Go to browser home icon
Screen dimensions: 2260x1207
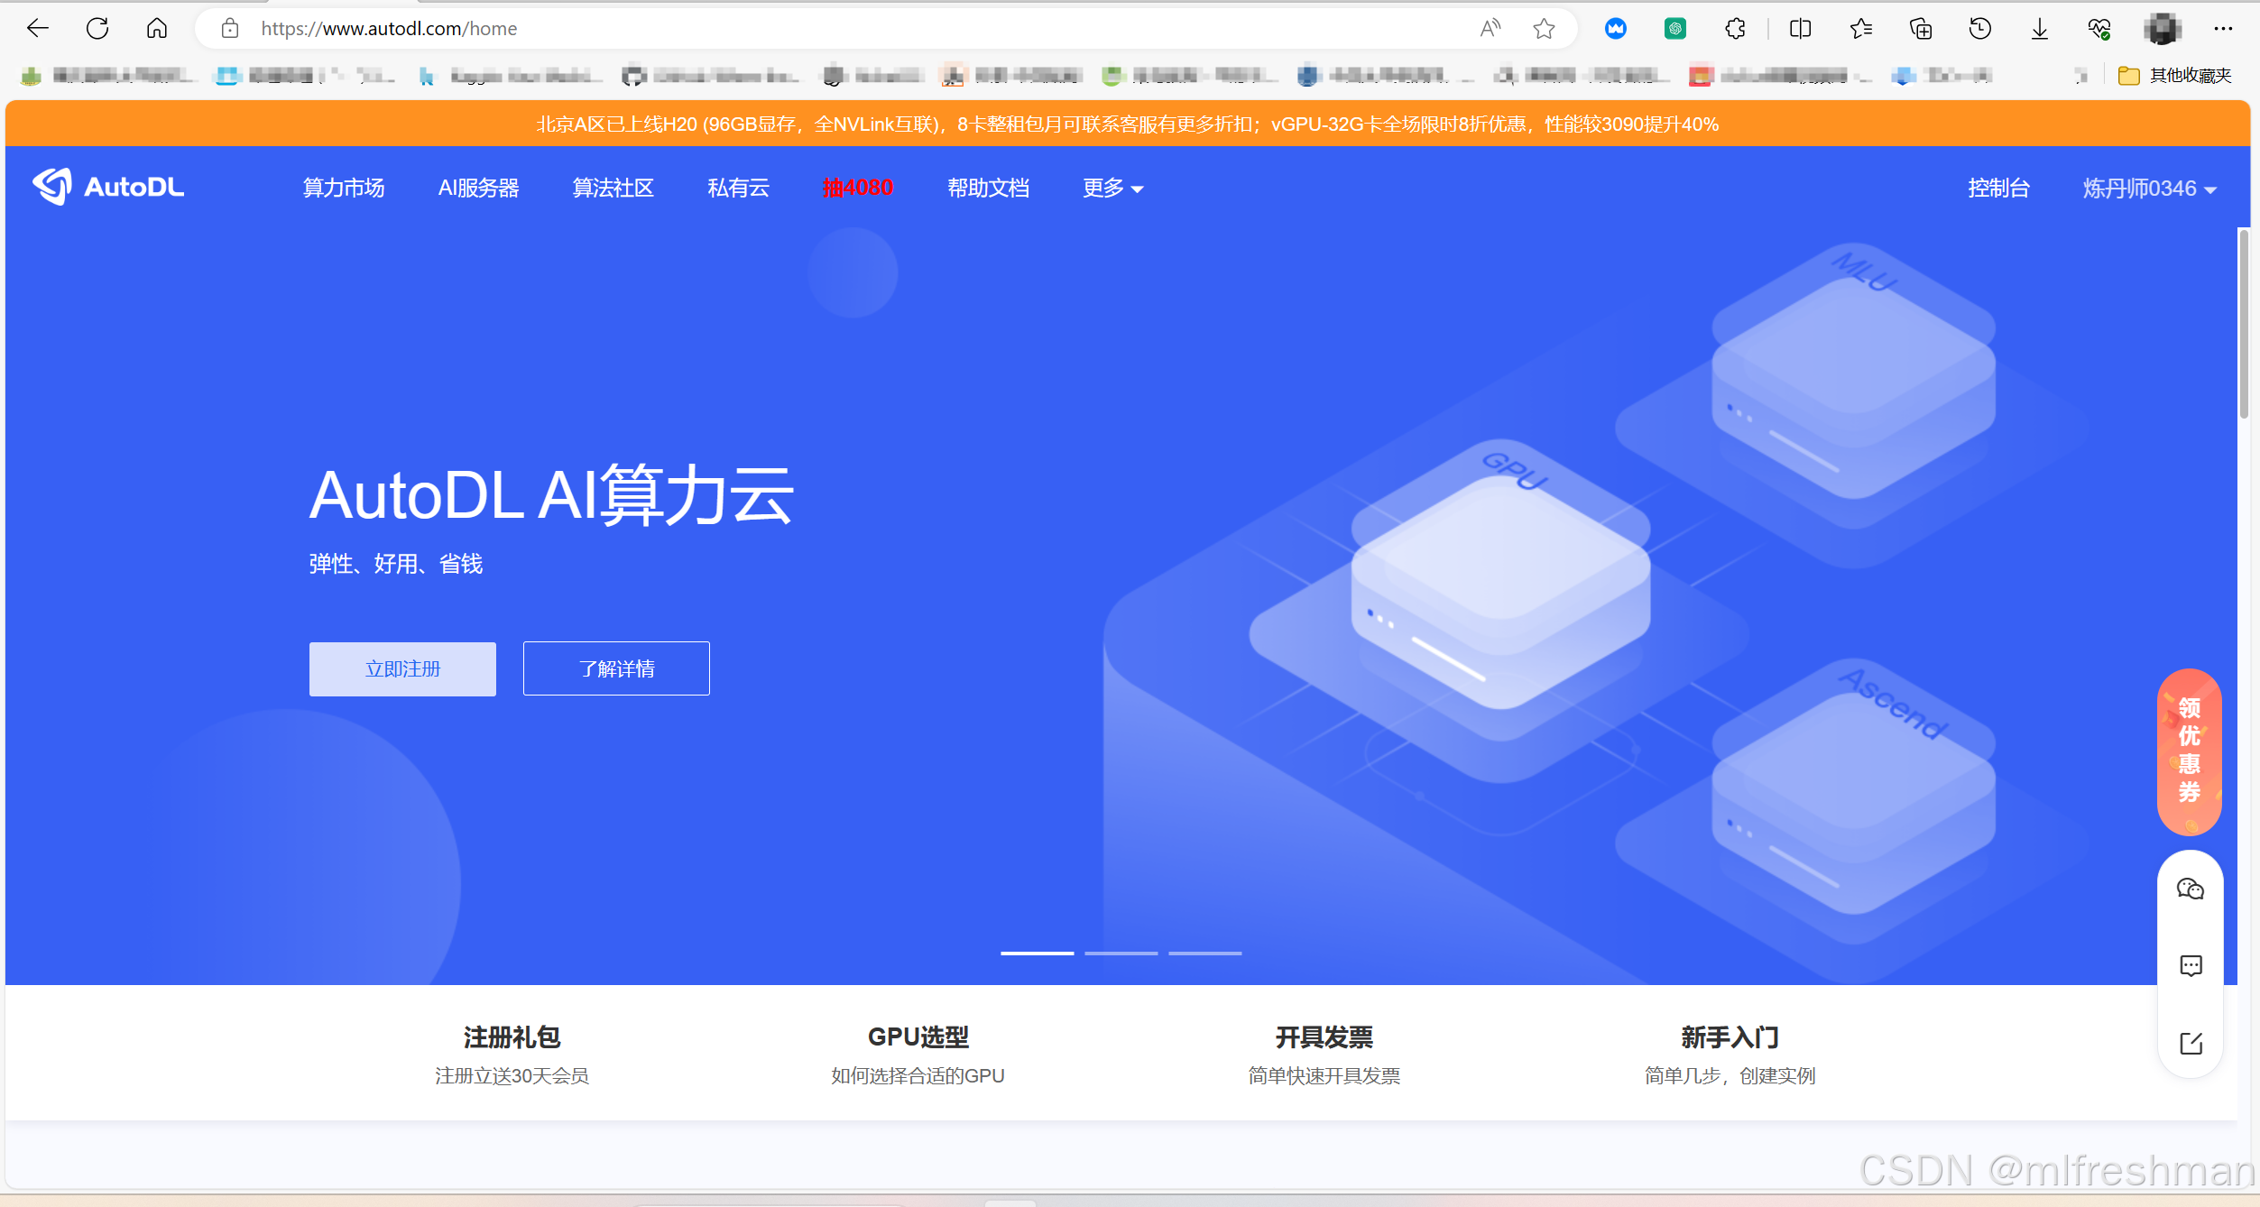point(157,29)
